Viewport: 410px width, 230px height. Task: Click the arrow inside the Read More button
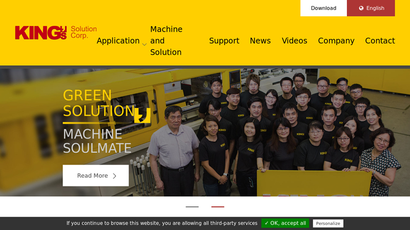(115, 176)
